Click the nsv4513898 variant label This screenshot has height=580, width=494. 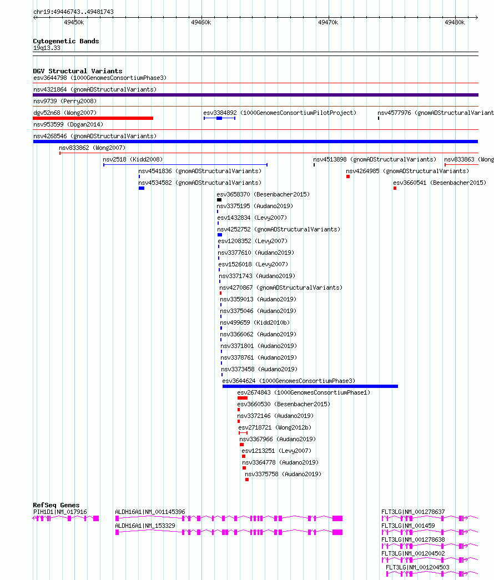375,159
